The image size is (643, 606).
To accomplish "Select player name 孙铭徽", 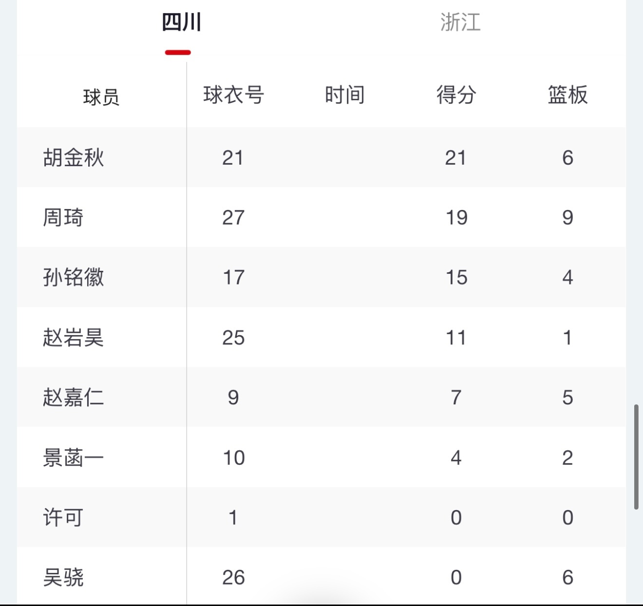I will click(74, 278).
